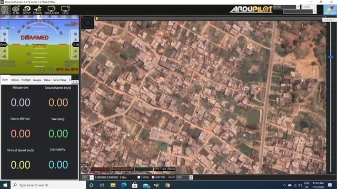
Task: Switch to the Quick tab
Action: click(x=5, y=80)
